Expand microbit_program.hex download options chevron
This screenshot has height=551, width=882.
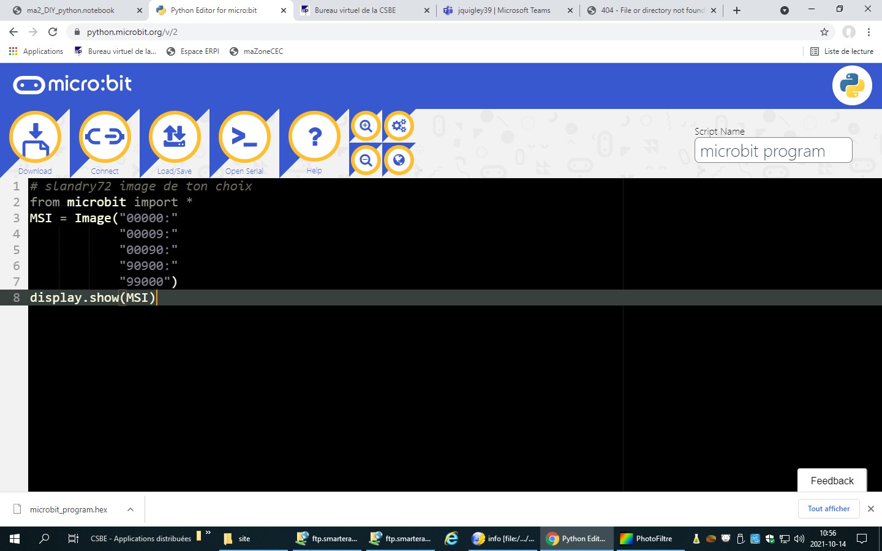coord(130,509)
